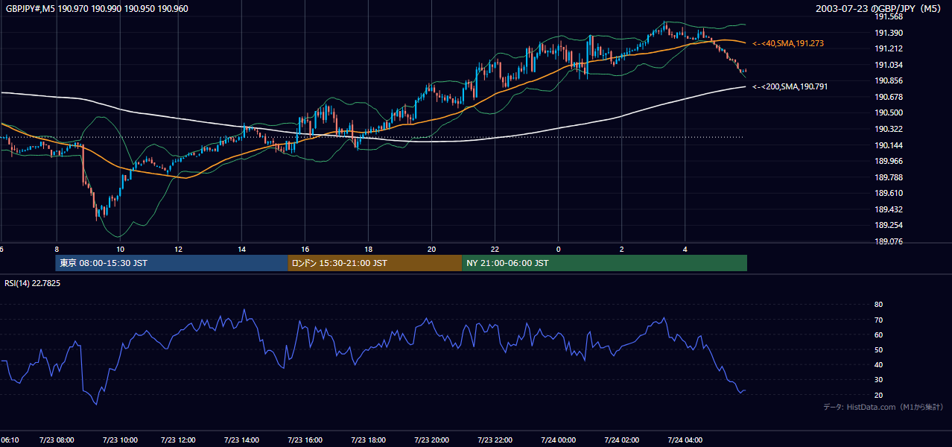Click RSI scale value 30
Screen dimensions: 952x447
[878, 379]
